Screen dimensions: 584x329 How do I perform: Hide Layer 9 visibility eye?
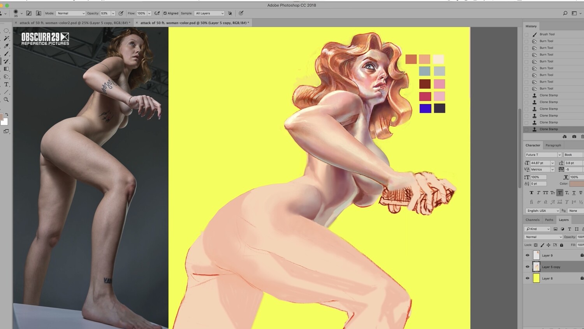click(528, 255)
